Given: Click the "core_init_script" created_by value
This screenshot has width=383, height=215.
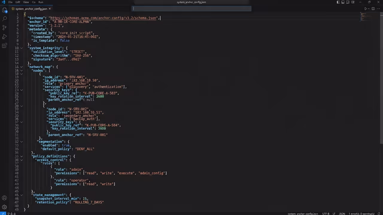Looking at the screenshot, I should coord(76,33).
